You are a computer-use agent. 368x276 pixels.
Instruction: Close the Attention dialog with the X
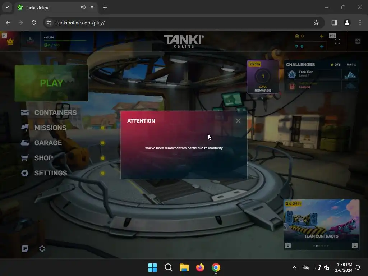(x=238, y=121)
